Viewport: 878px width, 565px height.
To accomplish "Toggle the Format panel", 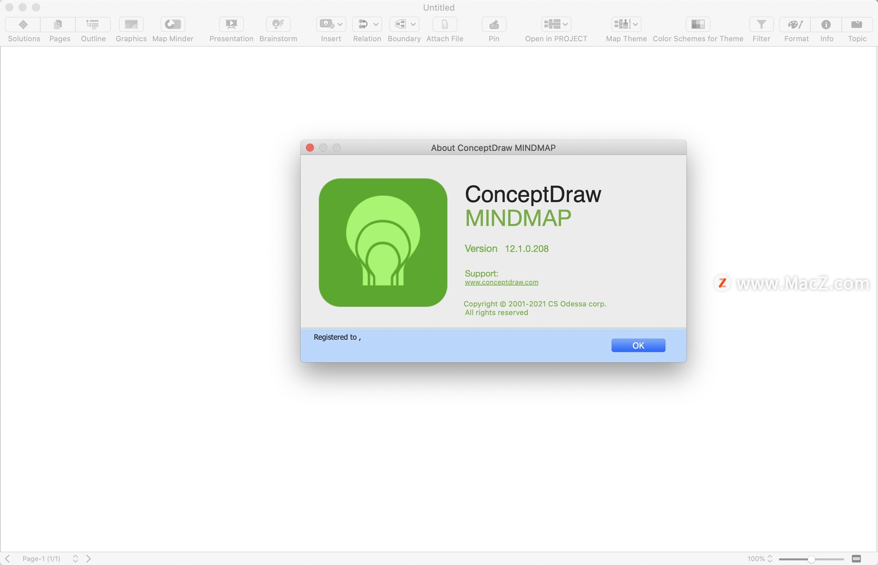I will (795, 24).
